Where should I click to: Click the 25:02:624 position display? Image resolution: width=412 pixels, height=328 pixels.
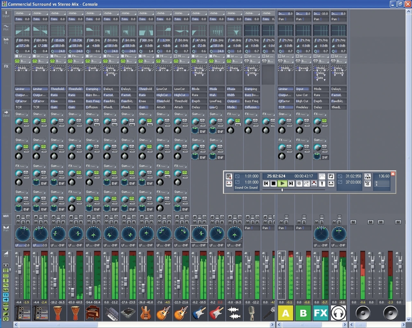point(276,176)
